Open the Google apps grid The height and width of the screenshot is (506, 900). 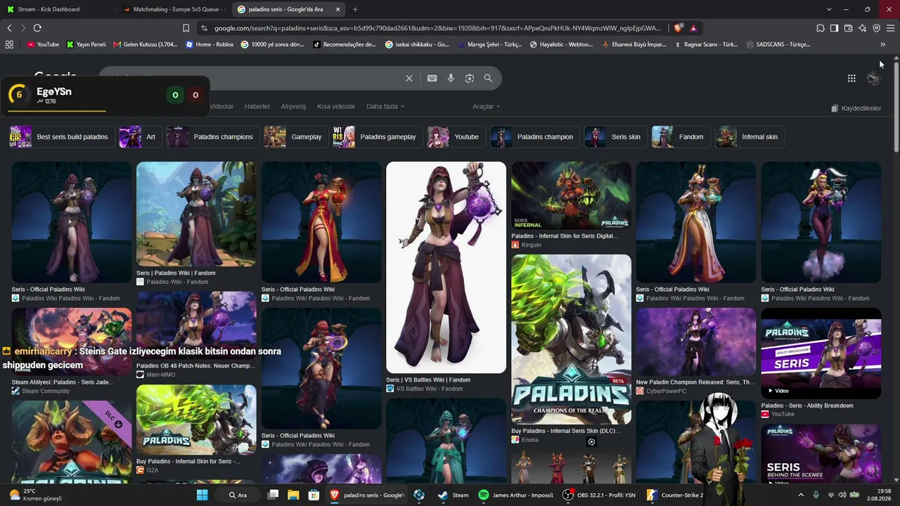pyautogui.click(x=851, y=78)
